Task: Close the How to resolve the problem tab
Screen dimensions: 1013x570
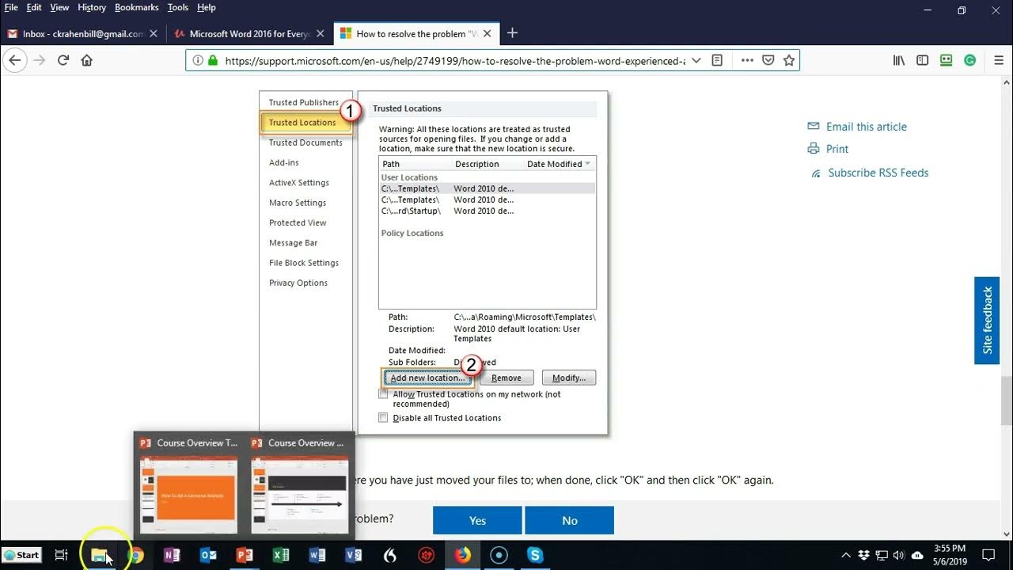Action: (488, 34)
